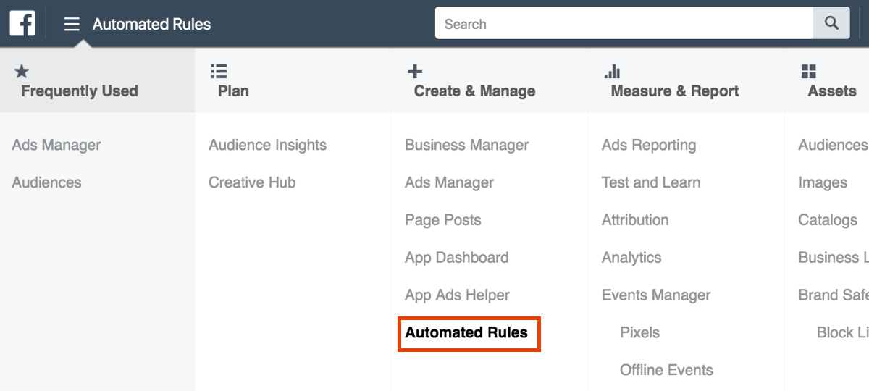Click the Automated Rules title in top bar
This screenshot has height=391, width=869.
[x=151, y=24]
